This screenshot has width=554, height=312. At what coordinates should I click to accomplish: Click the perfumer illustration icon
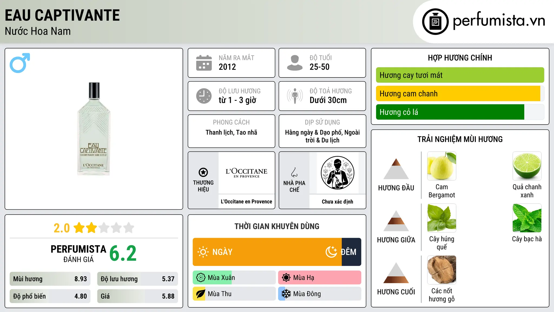click(x=337, y=173)
